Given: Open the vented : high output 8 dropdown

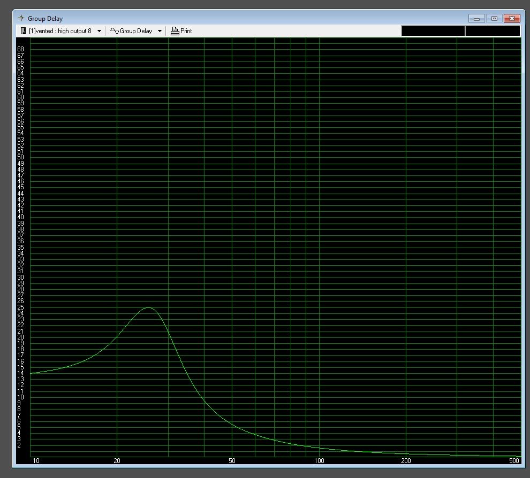Looking at the screenshot, I should pos(99,31).
